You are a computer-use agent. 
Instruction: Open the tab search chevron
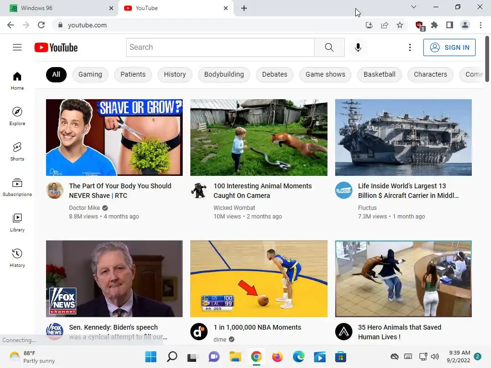point(414,7)
